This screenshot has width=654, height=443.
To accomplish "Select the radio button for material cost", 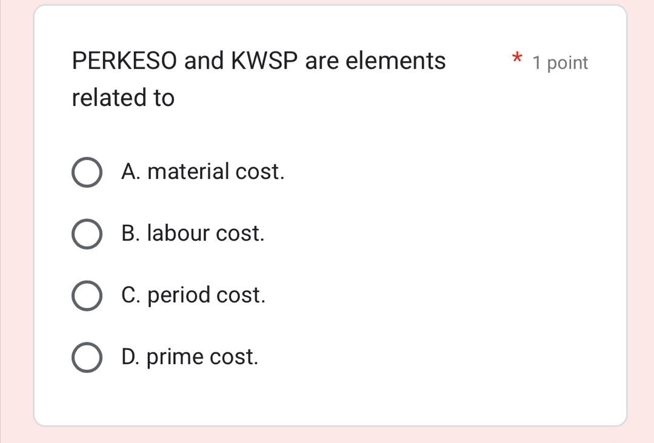I will point(87,173).
